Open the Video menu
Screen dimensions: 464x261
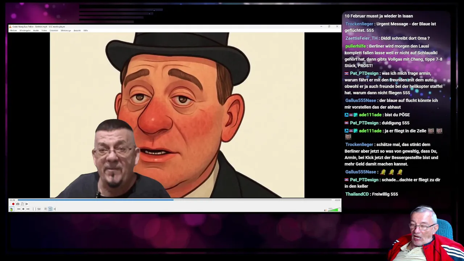[44, 30]
